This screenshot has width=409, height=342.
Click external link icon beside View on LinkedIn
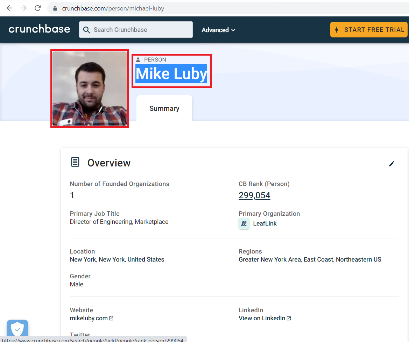(x=289, y=318)
